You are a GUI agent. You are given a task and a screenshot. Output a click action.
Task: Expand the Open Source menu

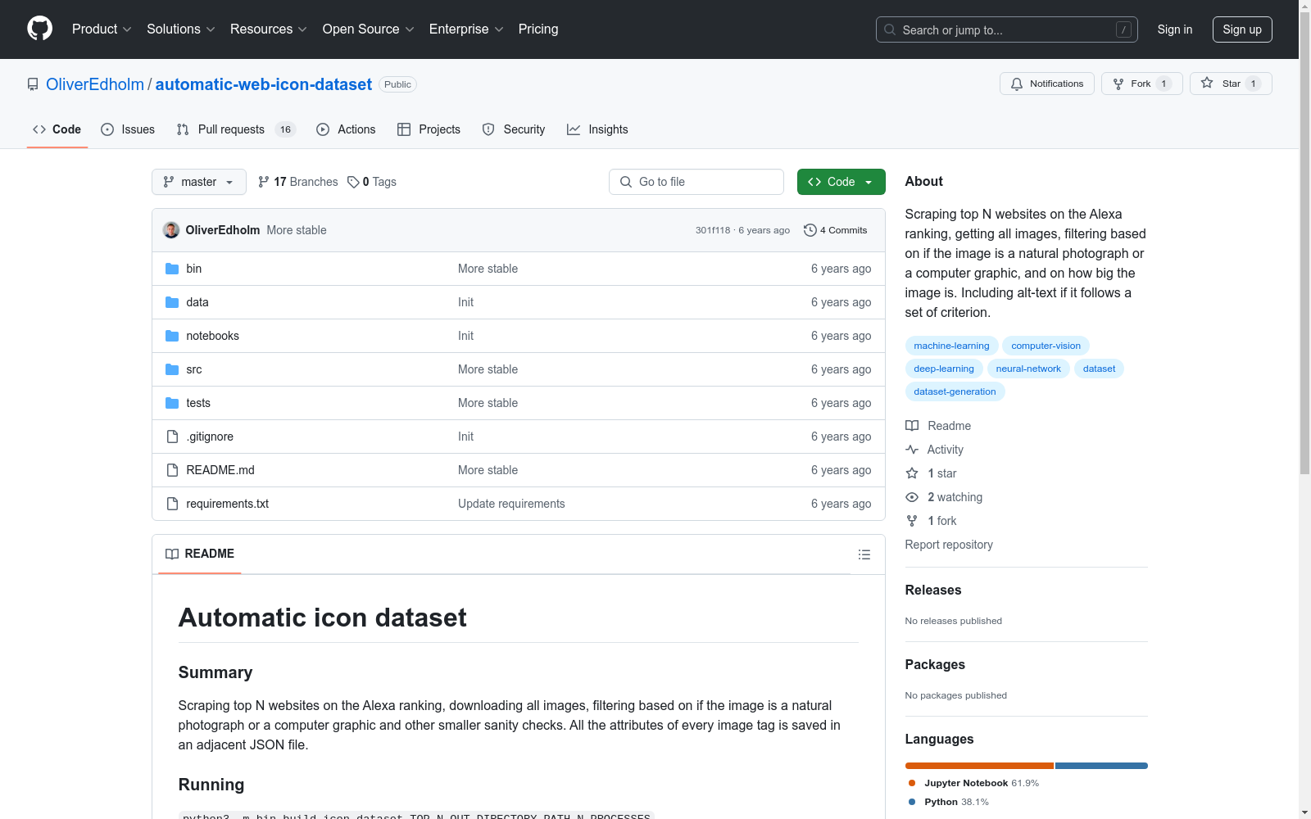[x=369, y=29]
